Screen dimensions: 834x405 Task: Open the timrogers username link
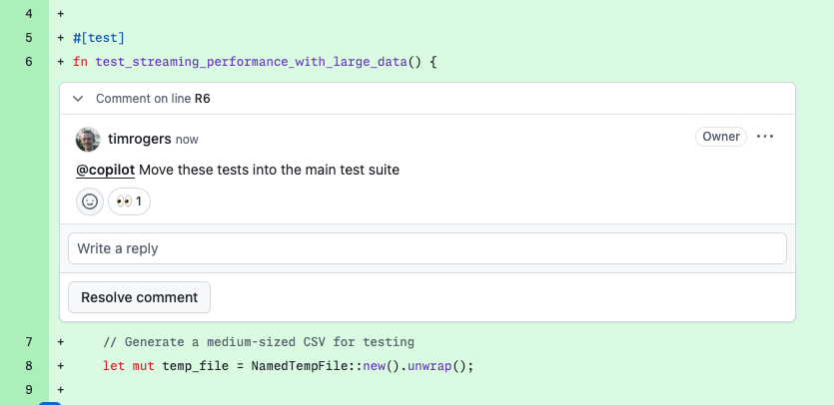tap(139, 140)
